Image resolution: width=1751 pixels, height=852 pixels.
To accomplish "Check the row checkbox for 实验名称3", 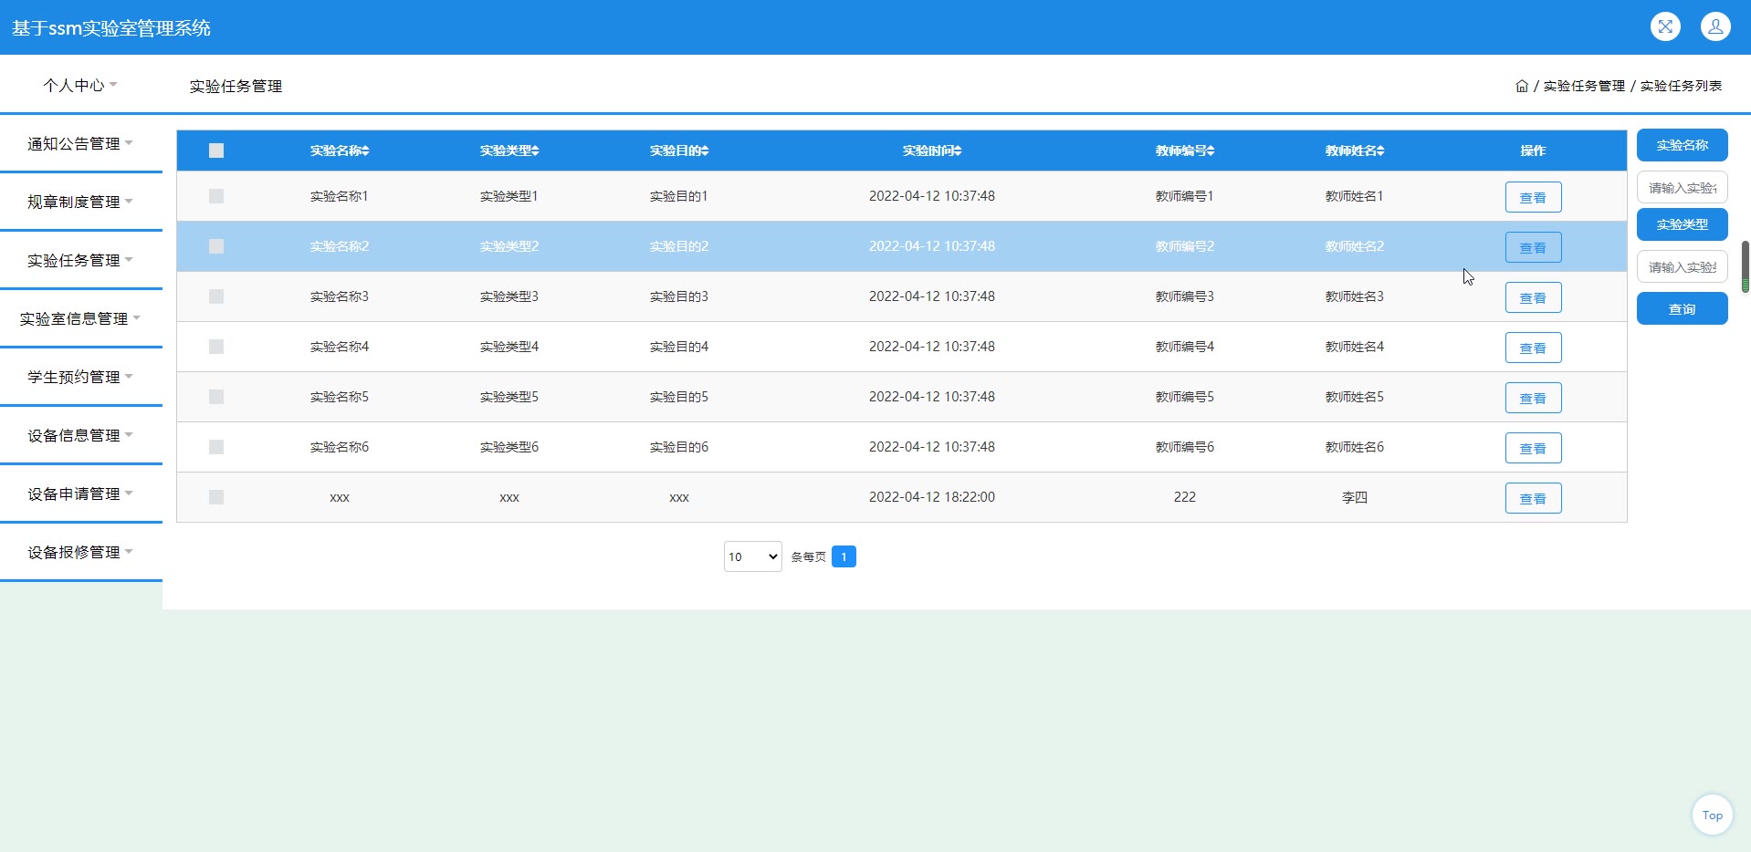I will [216, 296].
